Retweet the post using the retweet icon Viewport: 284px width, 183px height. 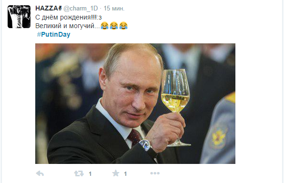point(79,173)
